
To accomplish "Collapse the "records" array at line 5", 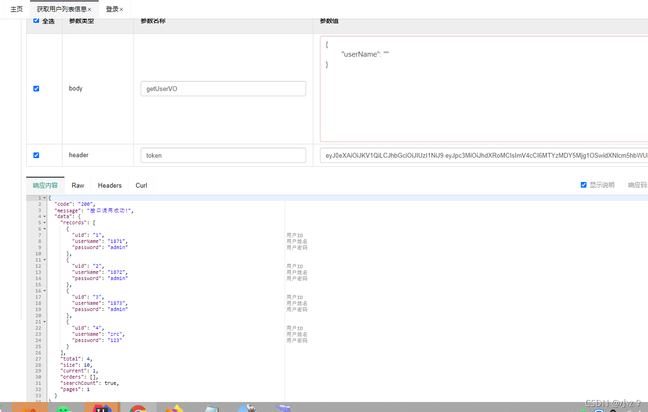I will pos(45,222).
